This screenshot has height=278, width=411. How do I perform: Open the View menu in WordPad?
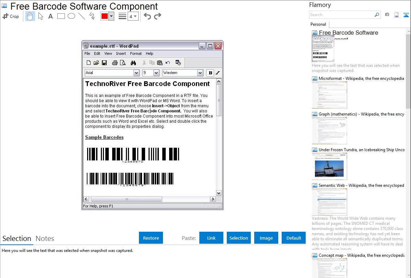(x=108, y=53)
